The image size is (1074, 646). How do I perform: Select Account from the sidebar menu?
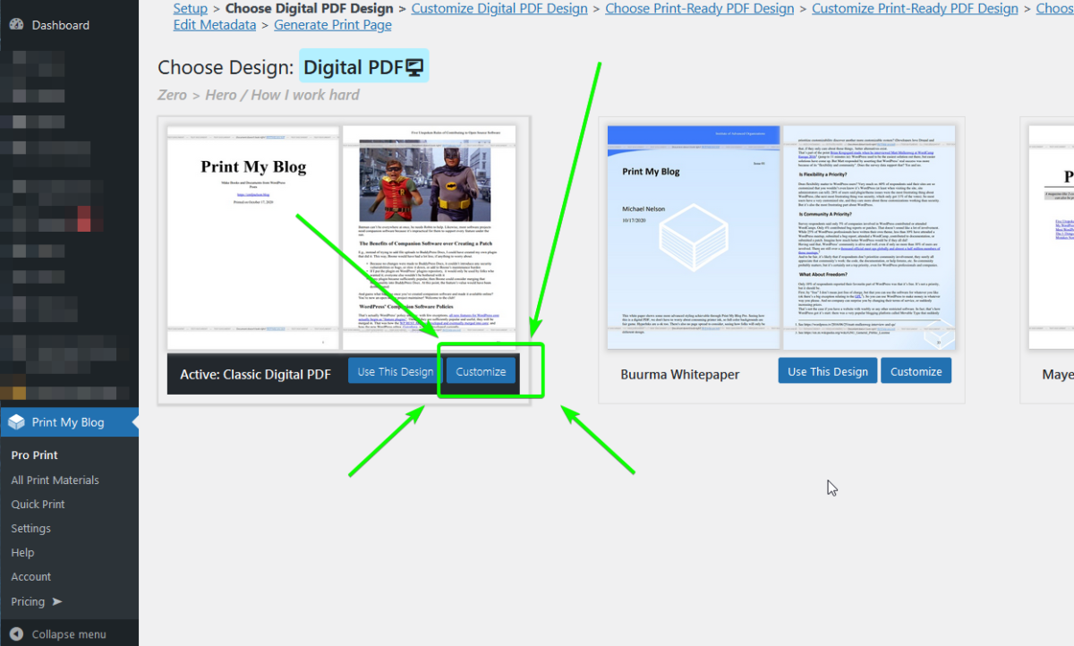(30, 576)
